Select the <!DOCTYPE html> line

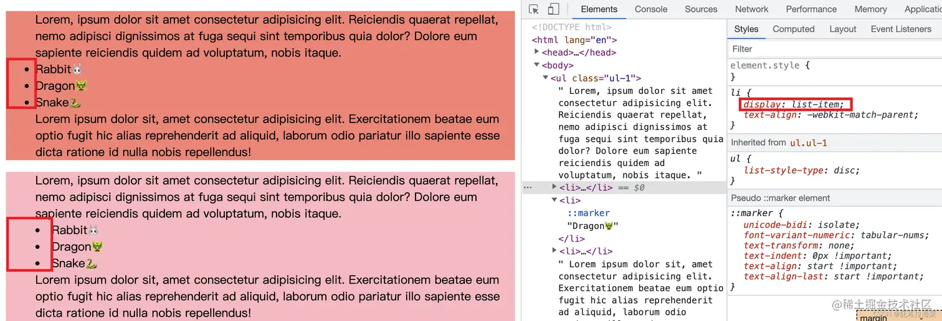click(x=571, y=27)
